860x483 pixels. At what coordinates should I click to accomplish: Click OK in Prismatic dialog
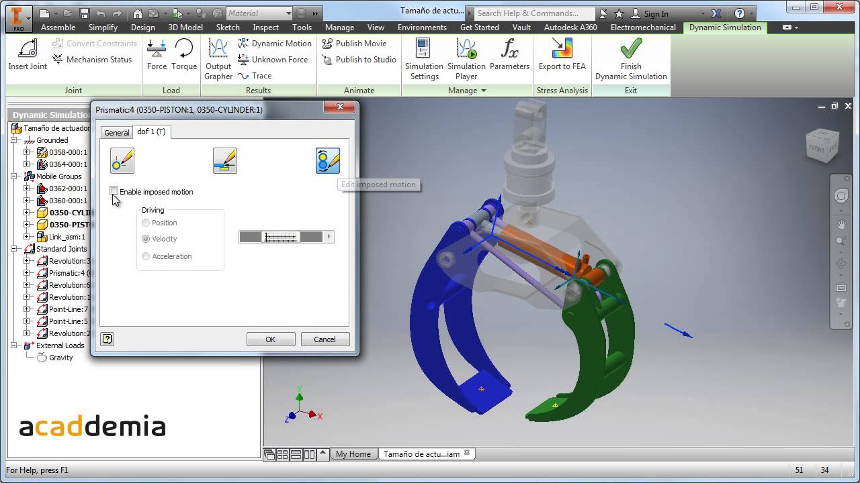point(270,339)
